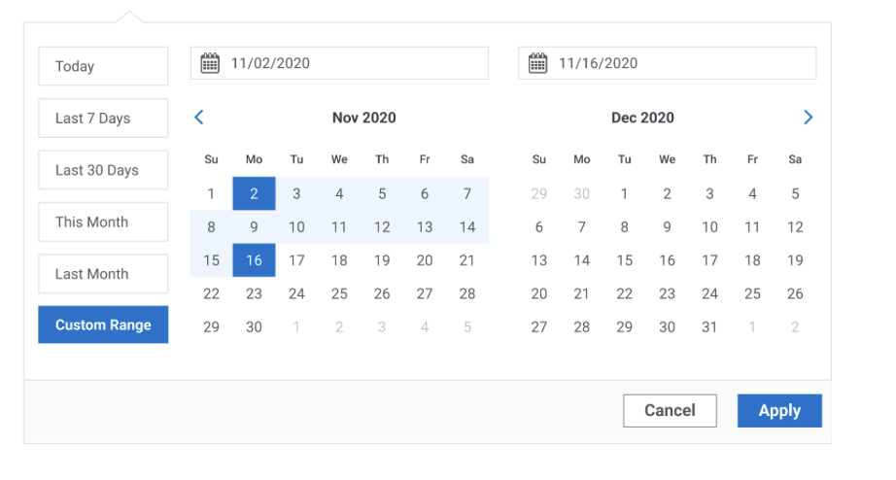Click the start date calendar icon
The image size is (896, 480).
[210, 63]
